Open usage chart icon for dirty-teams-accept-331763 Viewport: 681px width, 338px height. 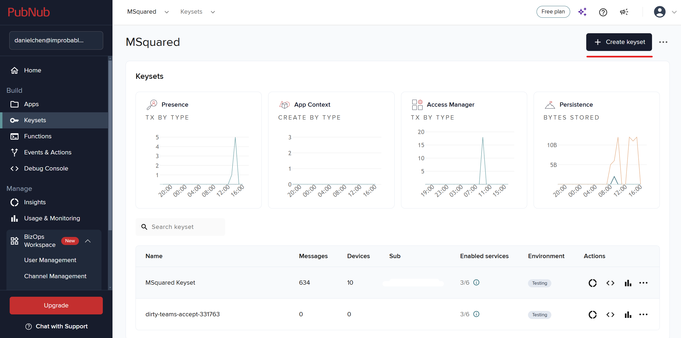(628, 315)
